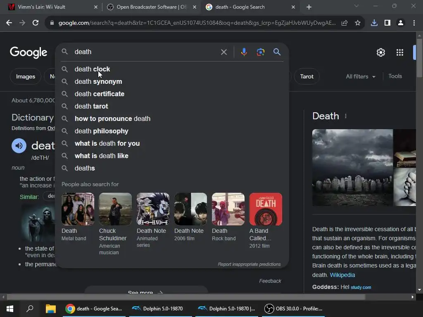Open the study.com source link
This screenshot has height=317, width=423.
click(x=361, y=287)
